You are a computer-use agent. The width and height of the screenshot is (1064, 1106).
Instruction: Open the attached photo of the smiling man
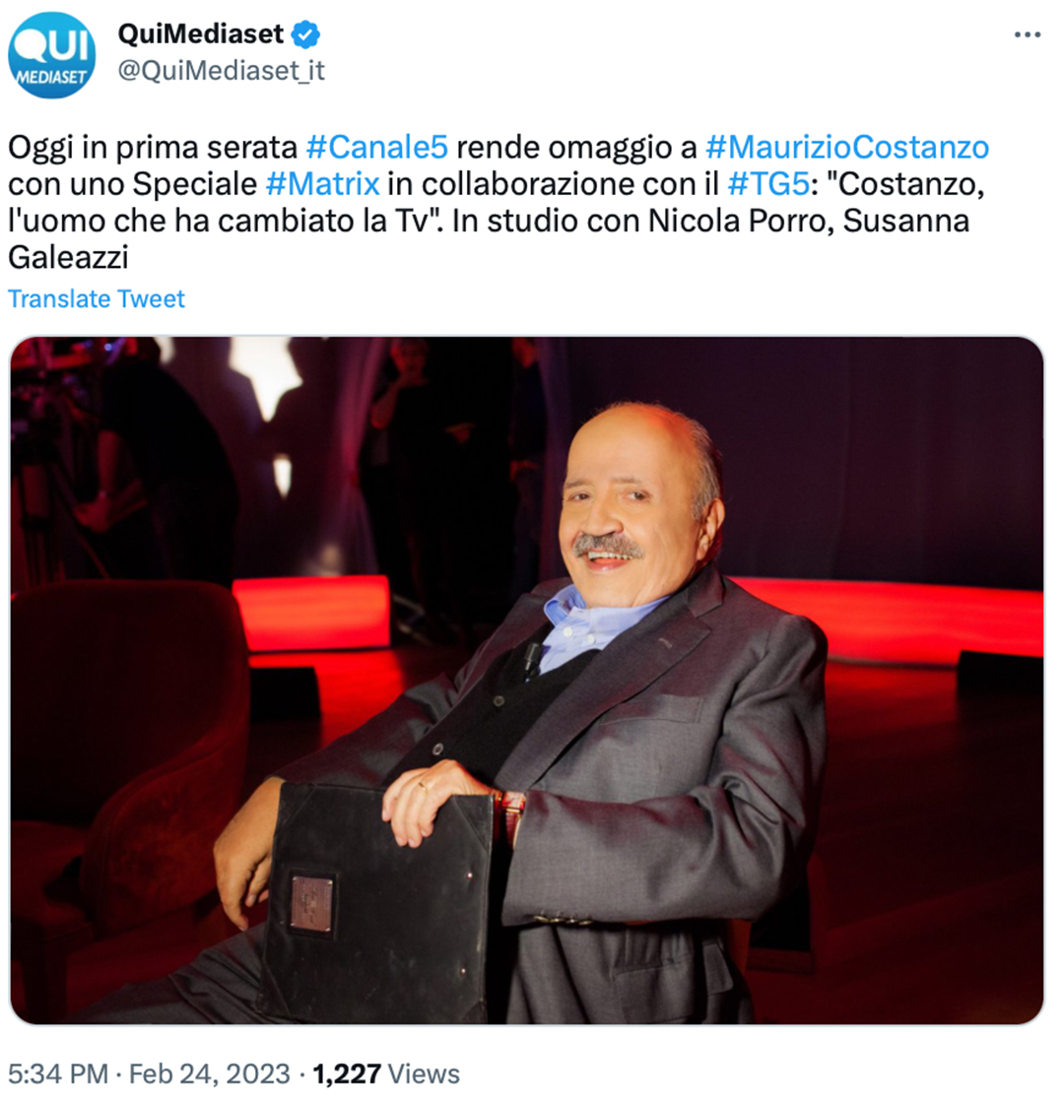tap(526, 680)
